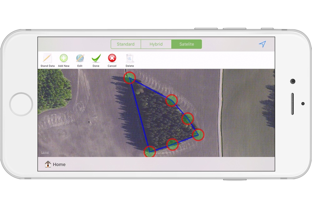Open the Stand Data notepad icon
This screenshot has width=312, height=210.
tap(47, 58)
